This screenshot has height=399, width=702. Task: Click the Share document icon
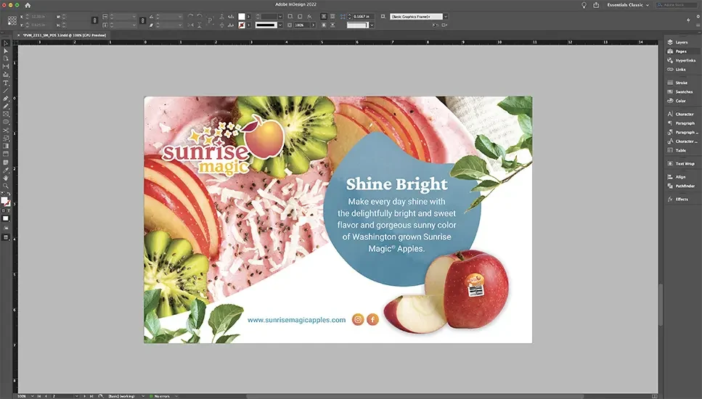[x=596, y=5]
